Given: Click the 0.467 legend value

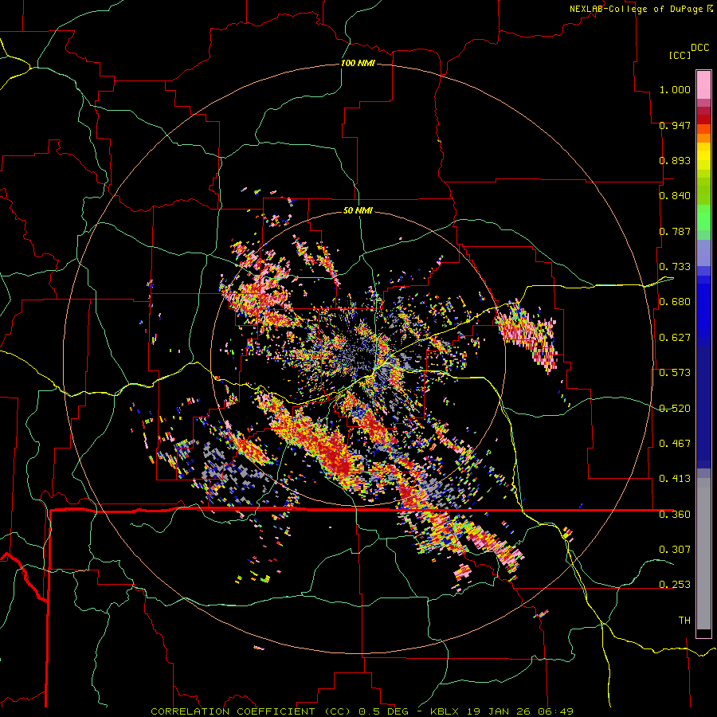Looking at the screenshot, I should tap(675, 444).
